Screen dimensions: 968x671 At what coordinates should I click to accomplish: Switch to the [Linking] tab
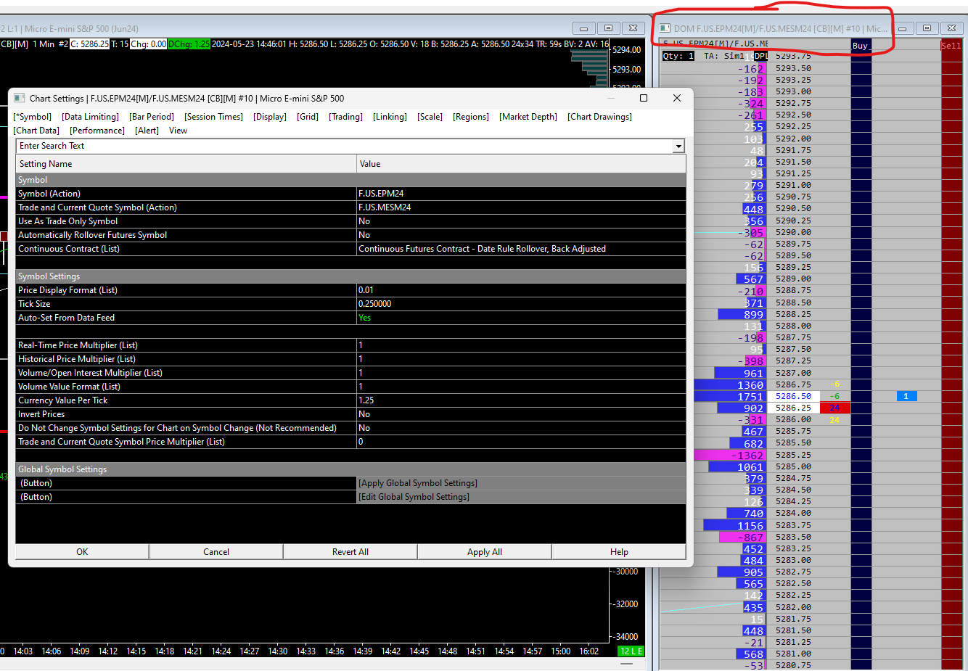click(390, 117)
